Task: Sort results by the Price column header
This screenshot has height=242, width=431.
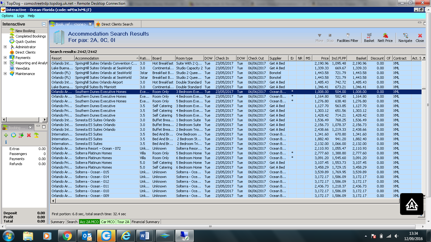Action: pyautogui.click(x=321, y=58)
